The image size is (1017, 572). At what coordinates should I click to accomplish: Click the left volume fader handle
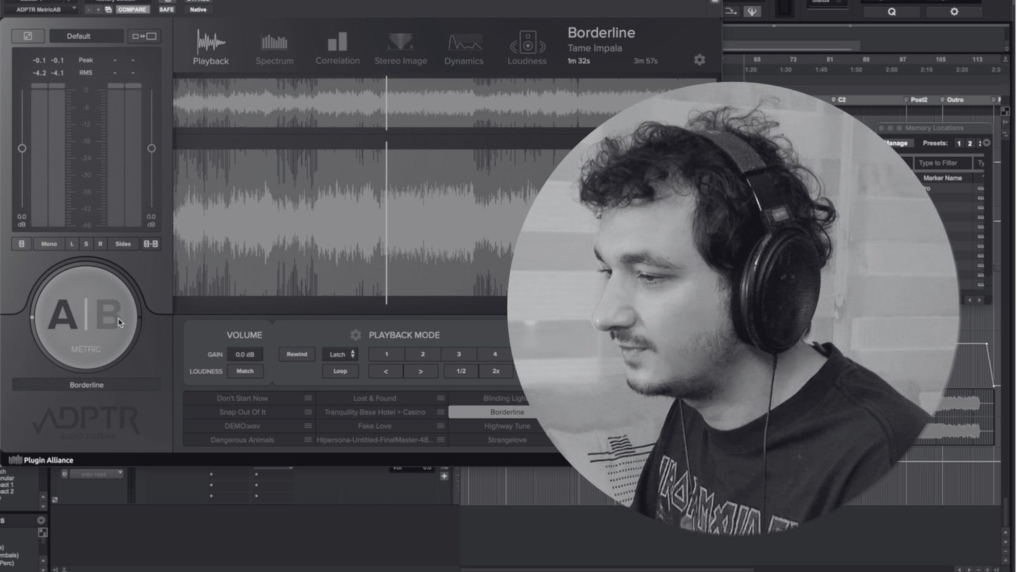pos(22,148)
